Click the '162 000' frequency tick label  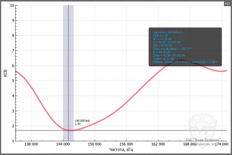158,144
